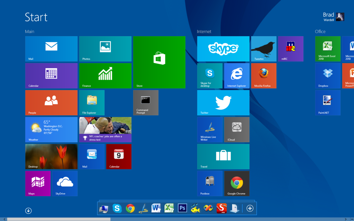
Task: Open the red Calendar tile showing 9
Action: (119, 156)
